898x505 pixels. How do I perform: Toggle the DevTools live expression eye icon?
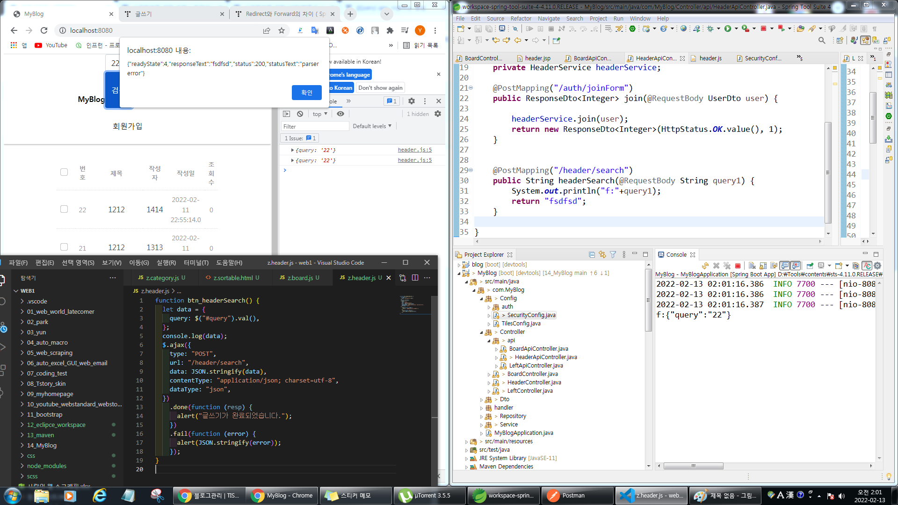[x=340, y=114]
